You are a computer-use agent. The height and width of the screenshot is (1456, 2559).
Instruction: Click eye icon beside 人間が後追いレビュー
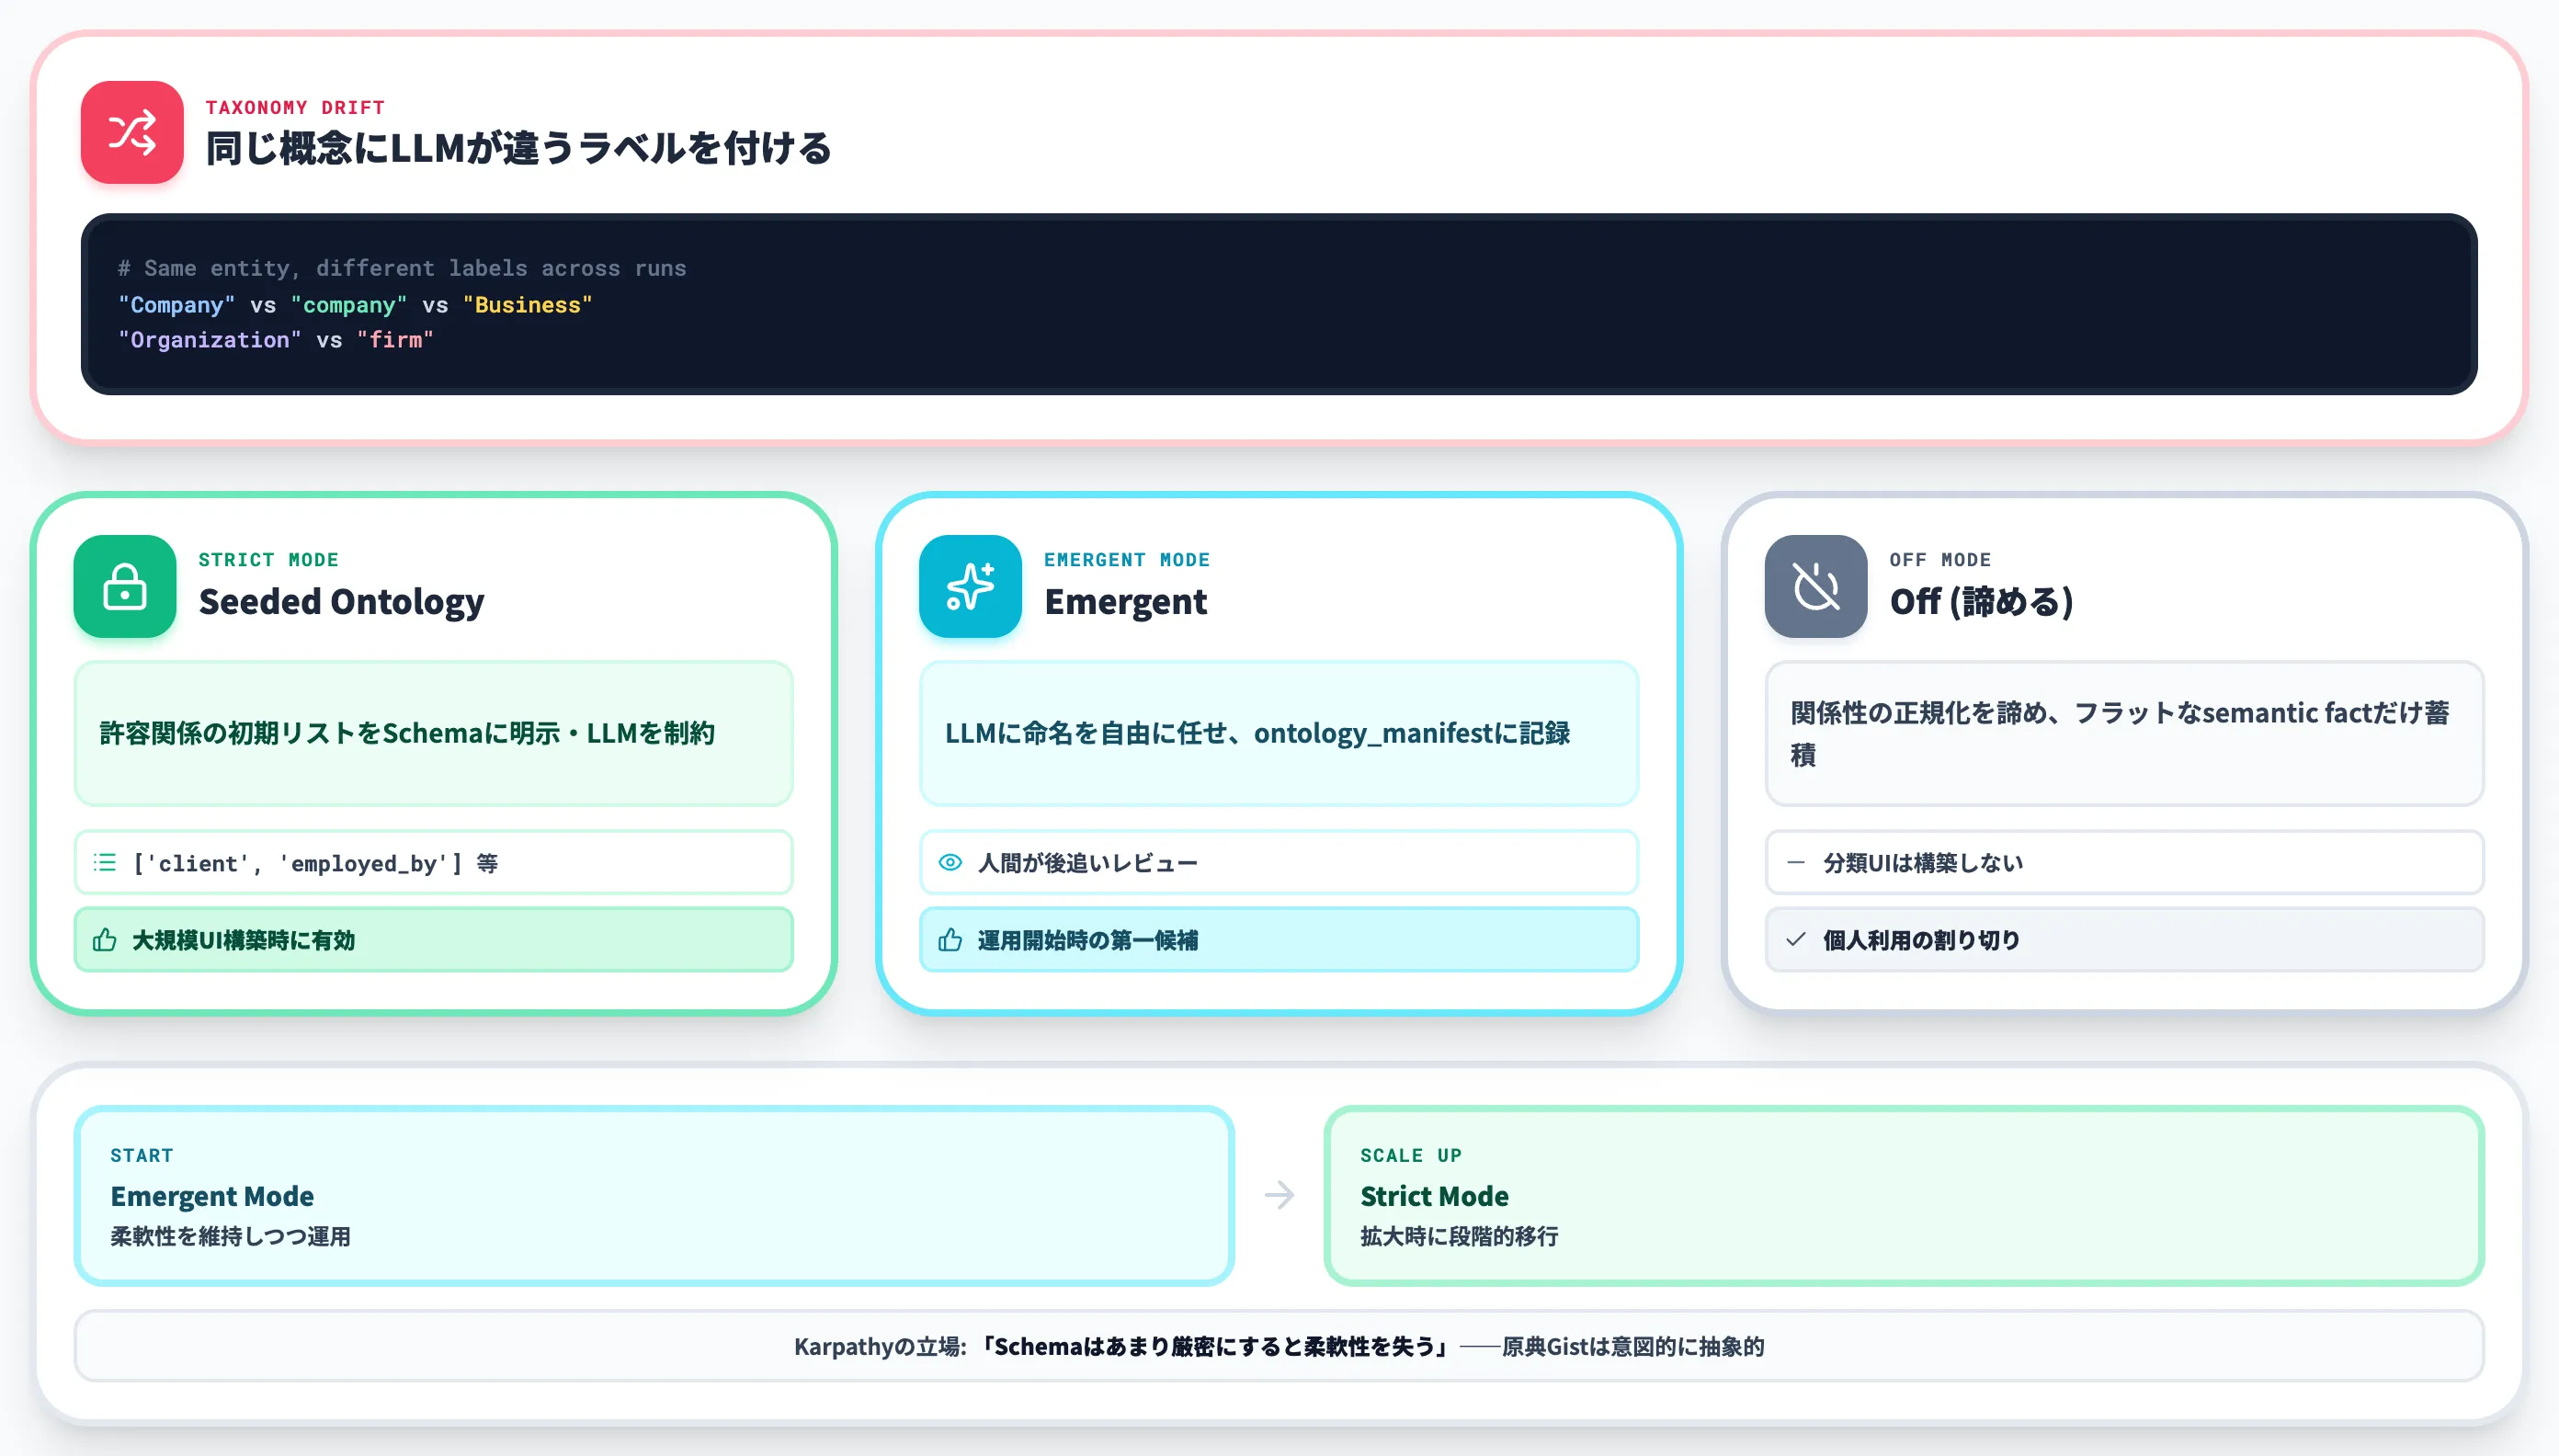[950, 862]
